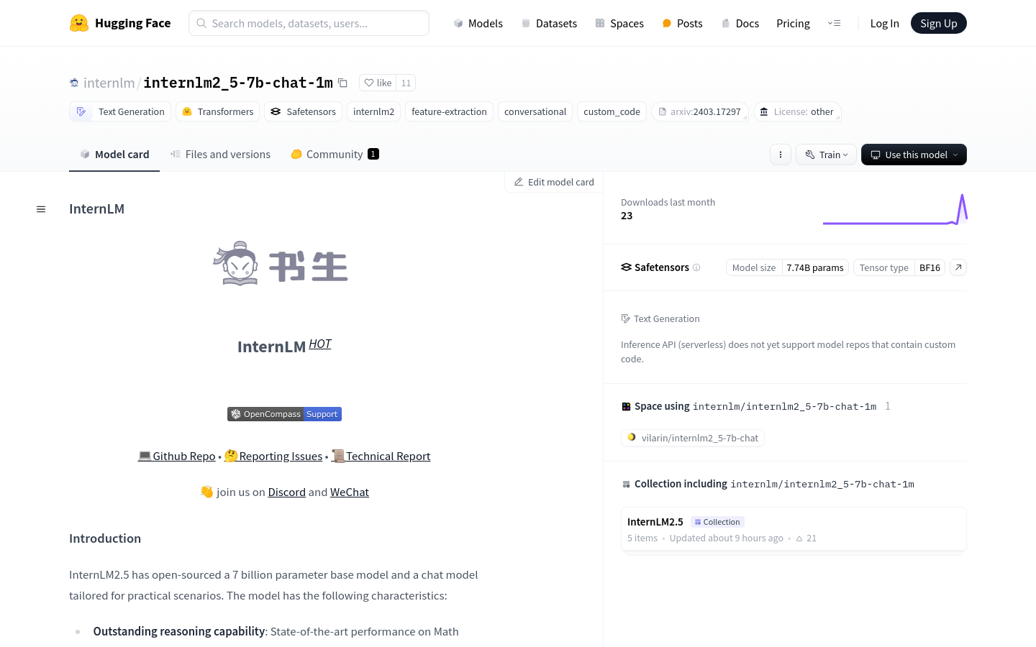Open Spaces from the top navigation
This screenshot has height=647, width=1036.
(619, 23)
